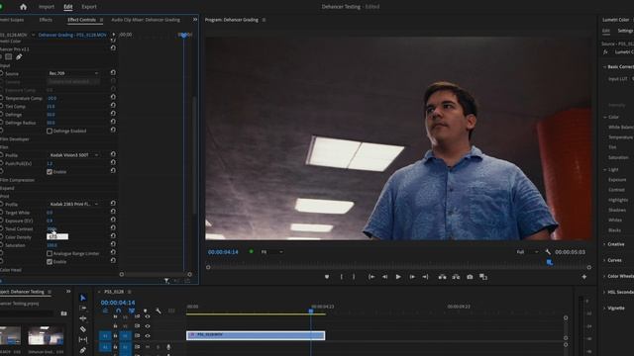
Task: Open the Import workspace tab
Action: (x=47, y=7)
